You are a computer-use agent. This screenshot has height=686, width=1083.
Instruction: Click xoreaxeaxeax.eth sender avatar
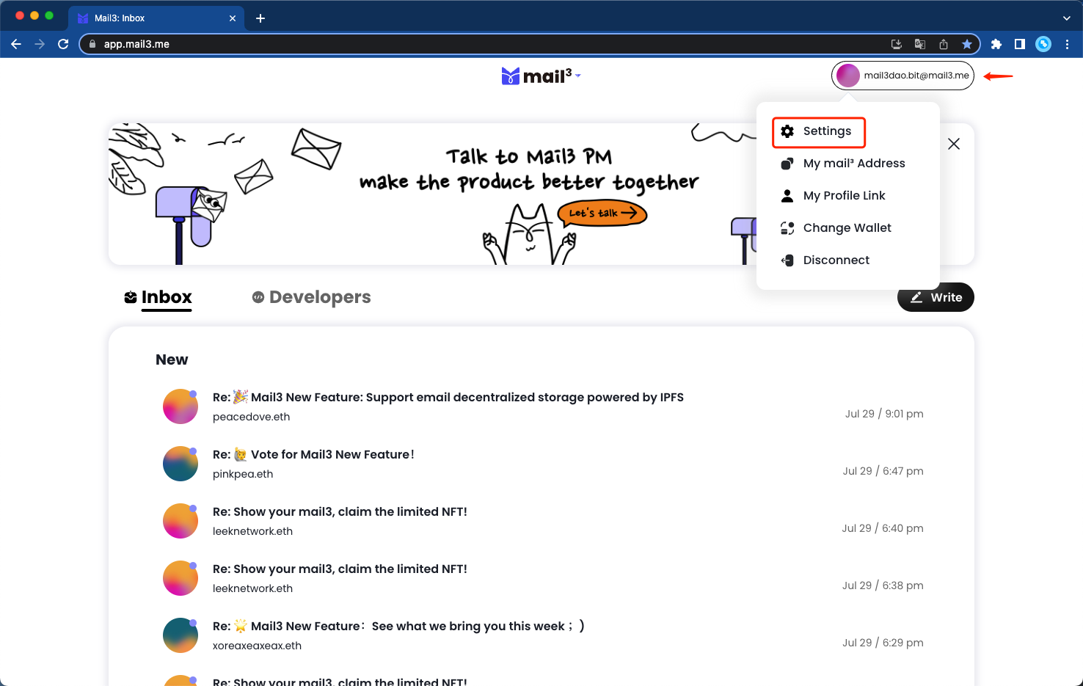(180, 635)
